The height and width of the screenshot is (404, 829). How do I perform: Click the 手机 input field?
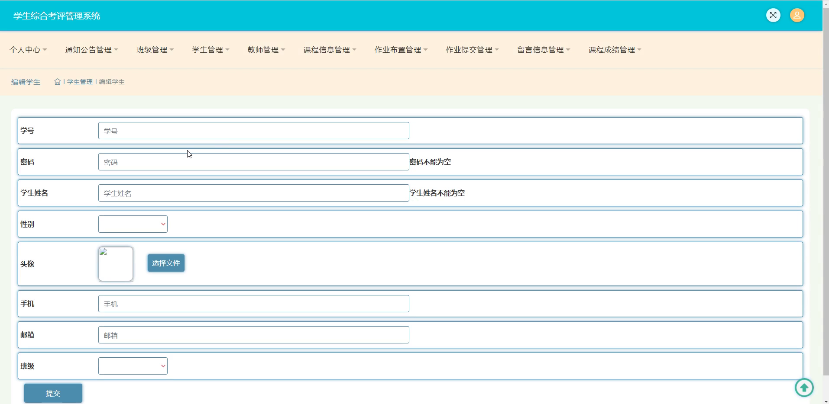tap(254, 304)
